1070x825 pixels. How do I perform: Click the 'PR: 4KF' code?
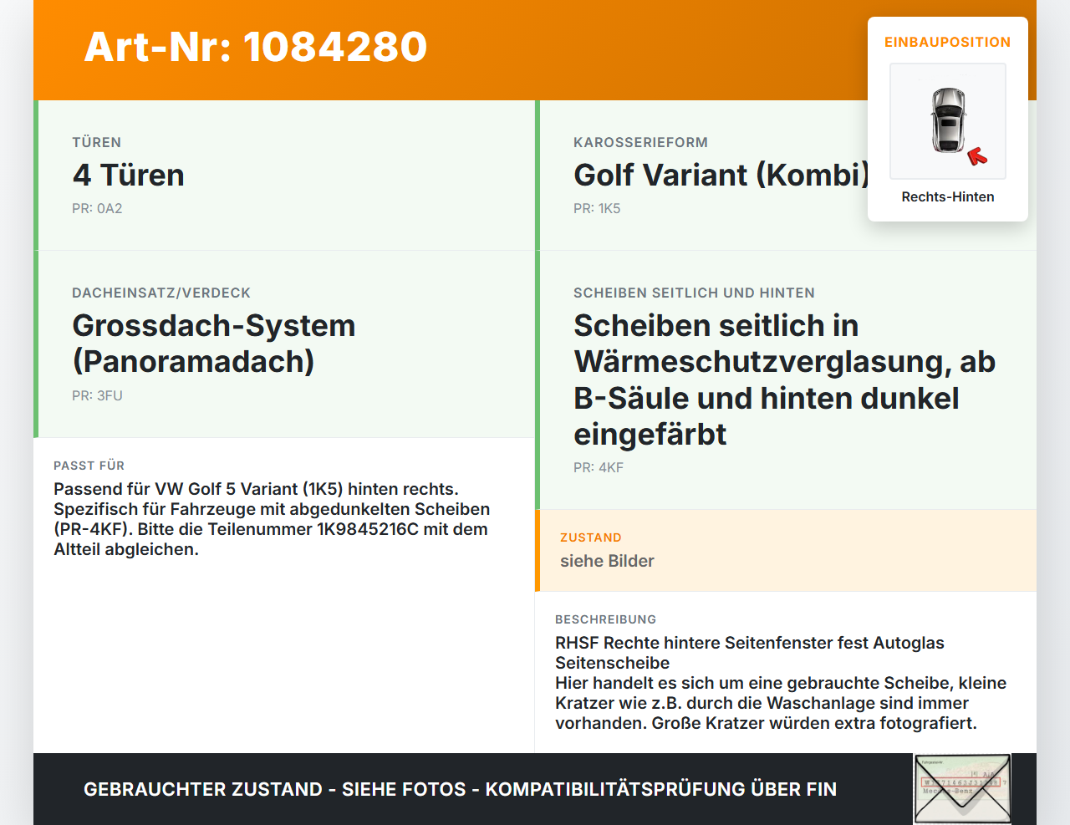point(599,467)
